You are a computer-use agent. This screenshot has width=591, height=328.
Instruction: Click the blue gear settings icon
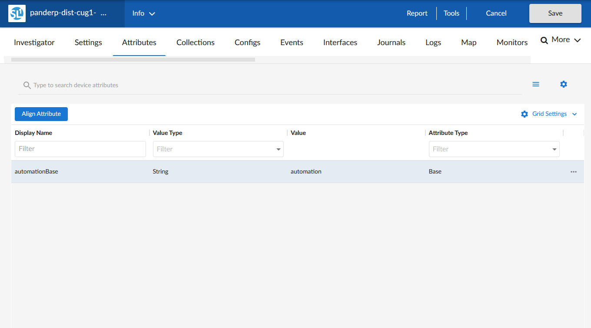(x=564, y=84)
